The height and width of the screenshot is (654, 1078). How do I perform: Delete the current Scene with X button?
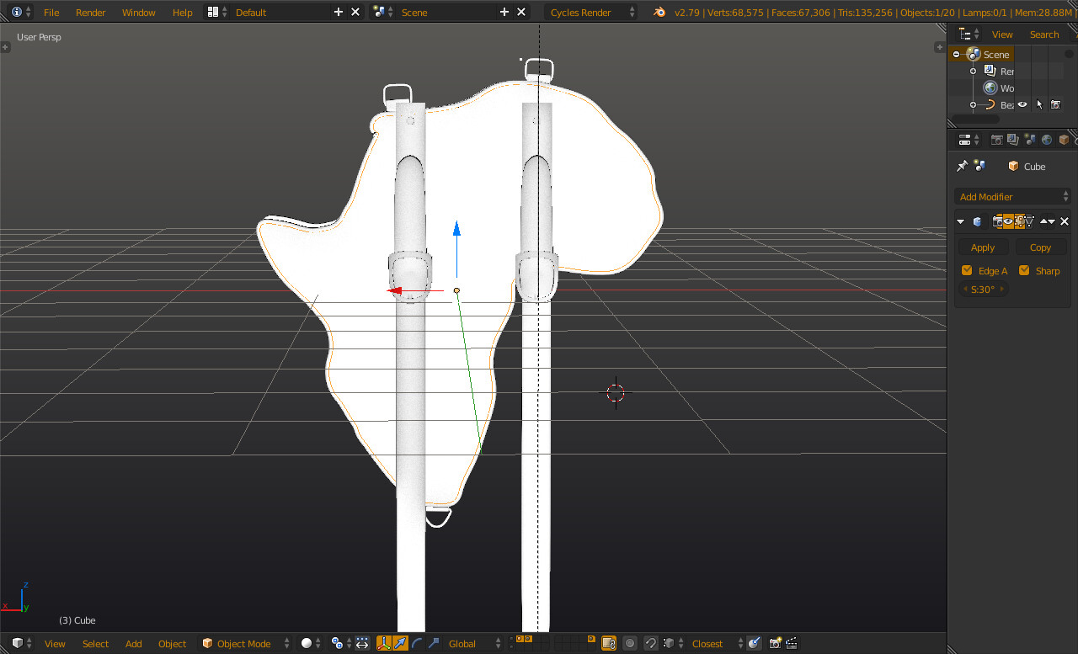(521, 12)
